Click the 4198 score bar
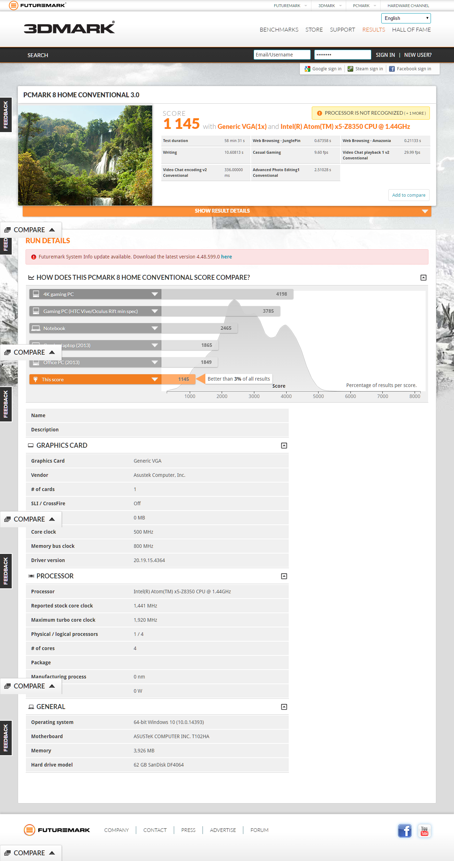454x861 pixels. tap(227, 294)
